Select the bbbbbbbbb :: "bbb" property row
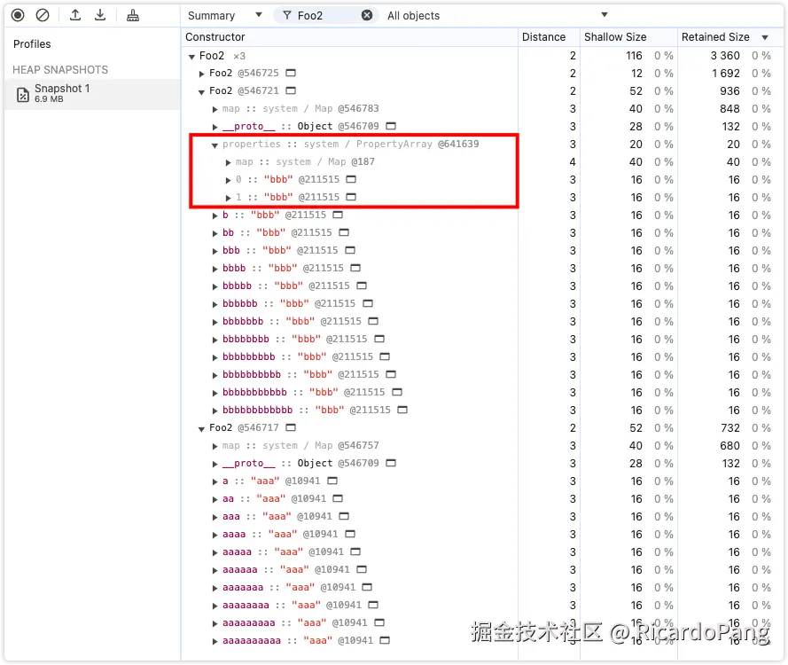Image resolution: width=788 pixels, height=665 pixels. [482, 356]
